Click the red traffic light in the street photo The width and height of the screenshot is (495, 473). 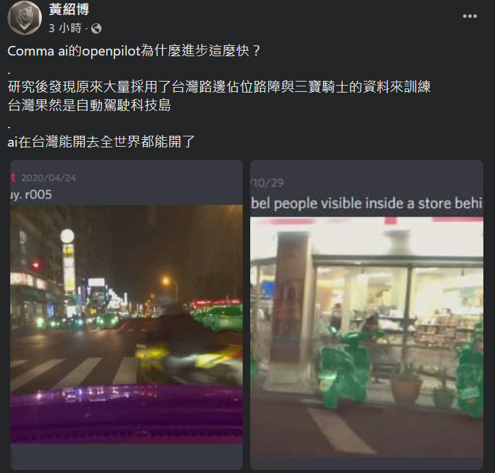pos(36,265)
